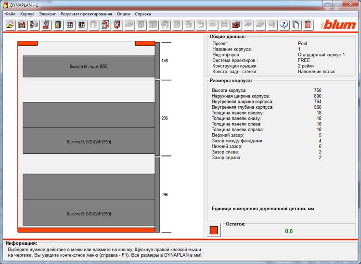The image size is (361, 264).
Task: Click the red drawer stack icon
Action: tap(236, 25)
